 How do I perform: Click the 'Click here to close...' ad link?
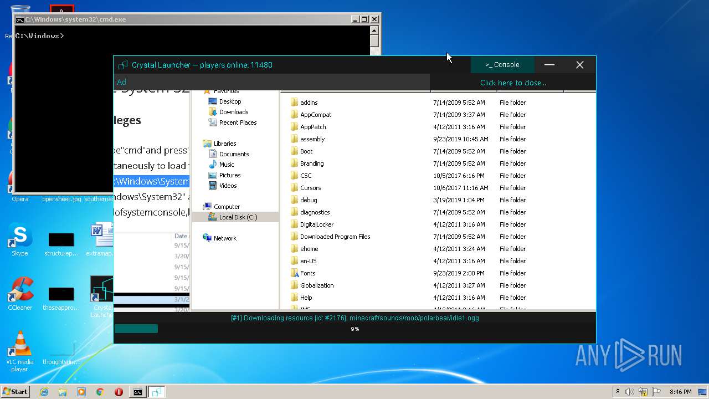coord(513,83)
